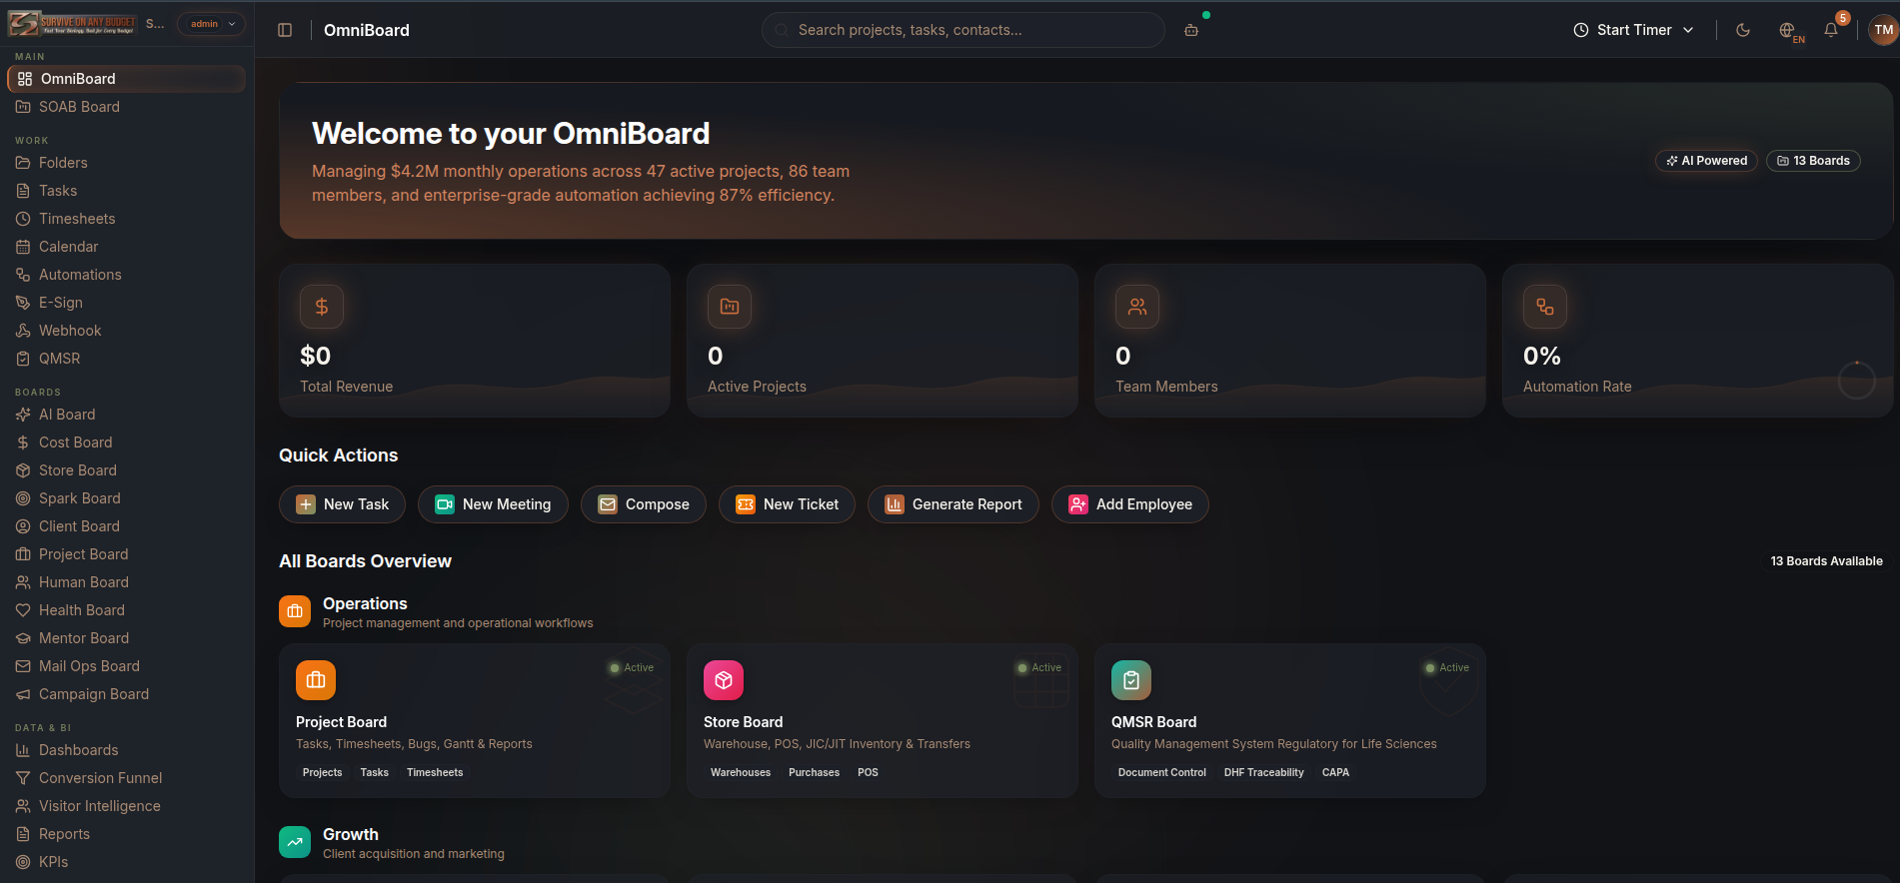The width and height of the screenshot is (1900, 883).
Task: Click the Campaign Board megaphone icon
Action: (23, 694)
